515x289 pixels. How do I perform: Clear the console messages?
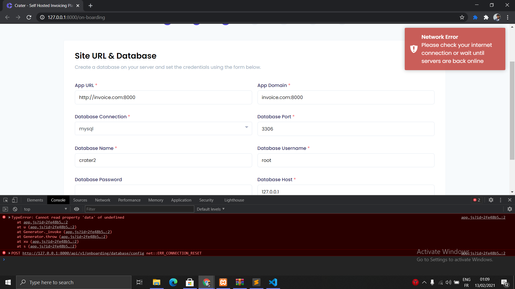click(15, 209)
